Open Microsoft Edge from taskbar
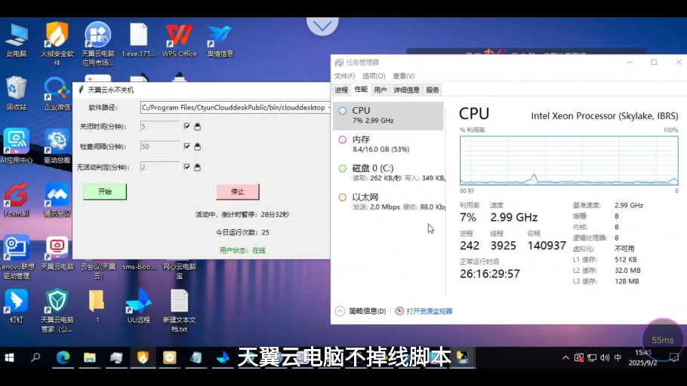687x386 pixels. [x=63, y=358]
